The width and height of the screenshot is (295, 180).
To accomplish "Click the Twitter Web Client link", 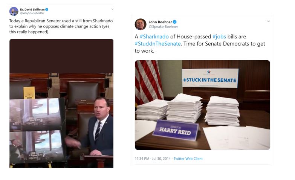I will [x=188, y=159].
